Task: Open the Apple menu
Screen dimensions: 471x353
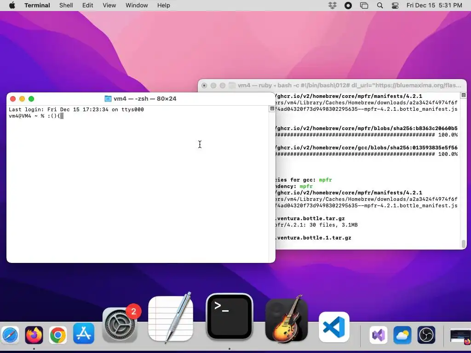Action: [x=12, y=6]
